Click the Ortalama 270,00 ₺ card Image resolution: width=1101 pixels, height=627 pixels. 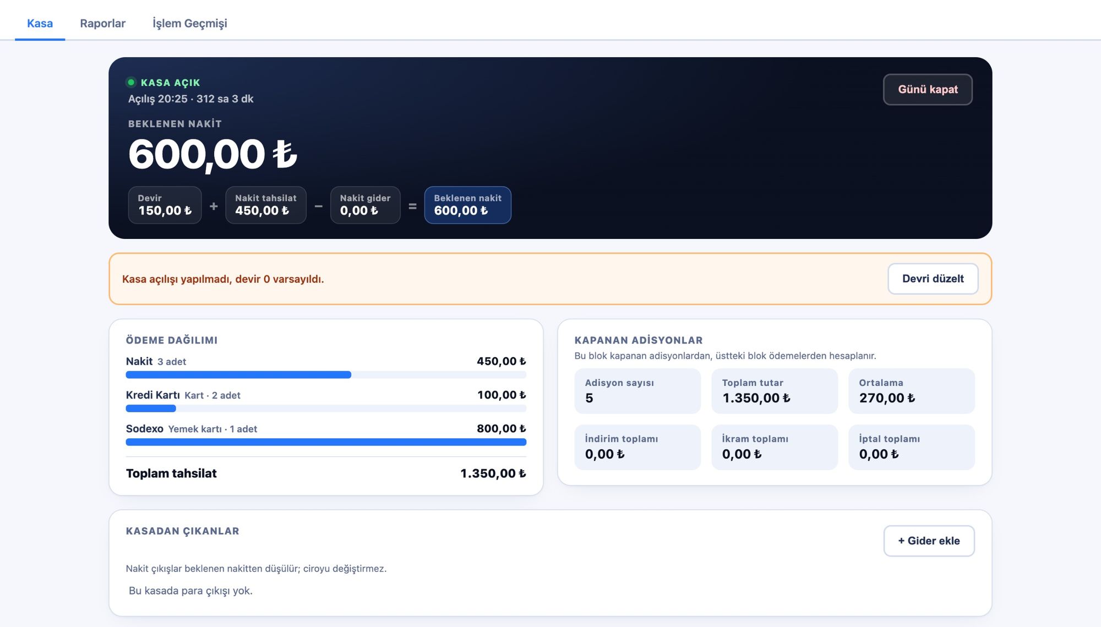click(912, 391)
